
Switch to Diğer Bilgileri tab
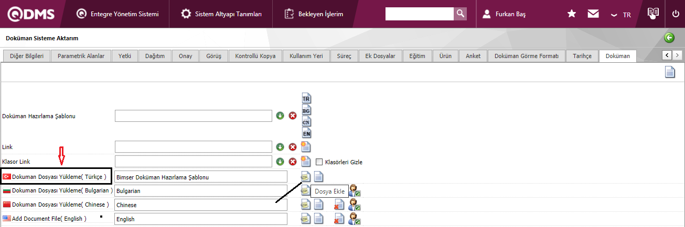point(27,56)
